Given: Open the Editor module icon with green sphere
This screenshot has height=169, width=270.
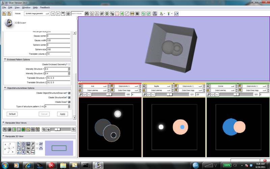Looking at the screenshot, I should 107,14.
